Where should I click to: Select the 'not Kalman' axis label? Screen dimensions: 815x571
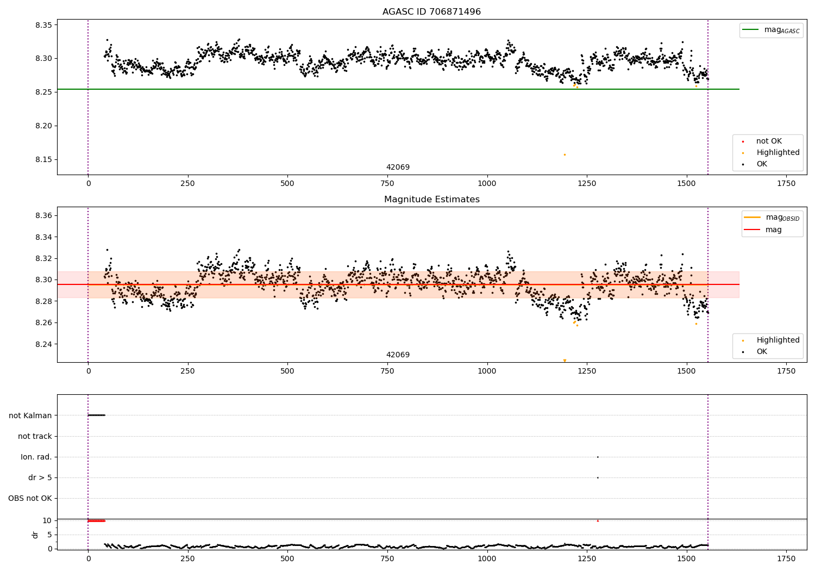[x=30, y=415]
